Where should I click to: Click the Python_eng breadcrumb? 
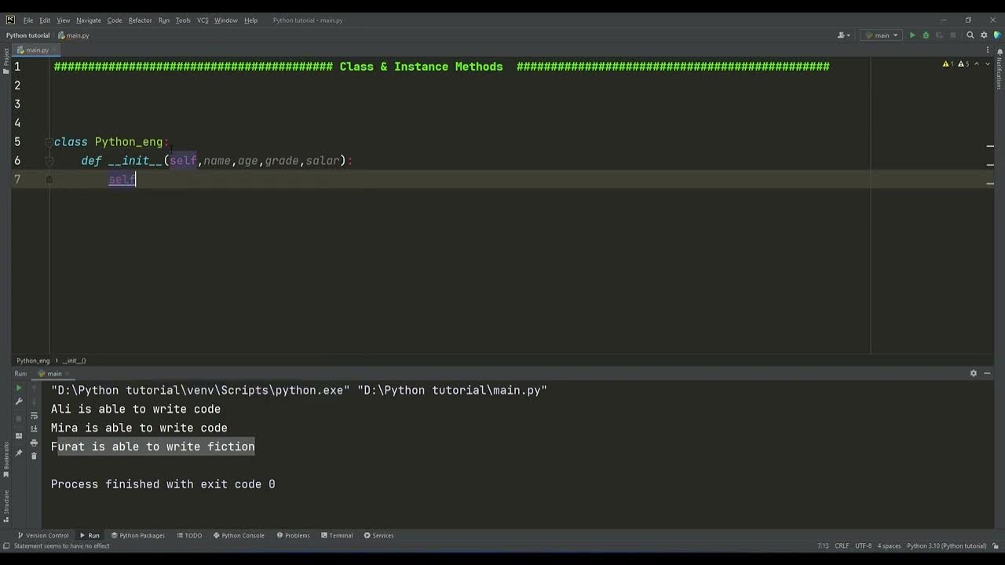click(33, 361)
